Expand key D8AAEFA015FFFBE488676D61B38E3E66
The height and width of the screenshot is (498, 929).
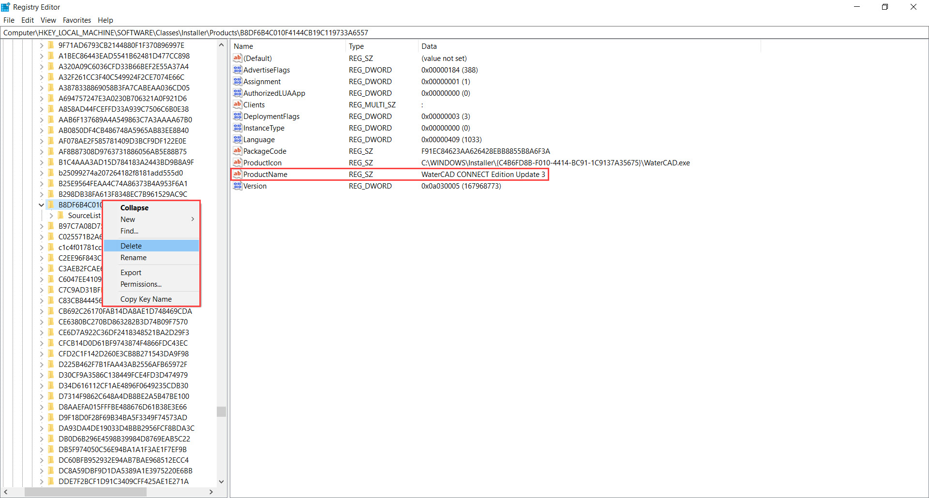42,407
